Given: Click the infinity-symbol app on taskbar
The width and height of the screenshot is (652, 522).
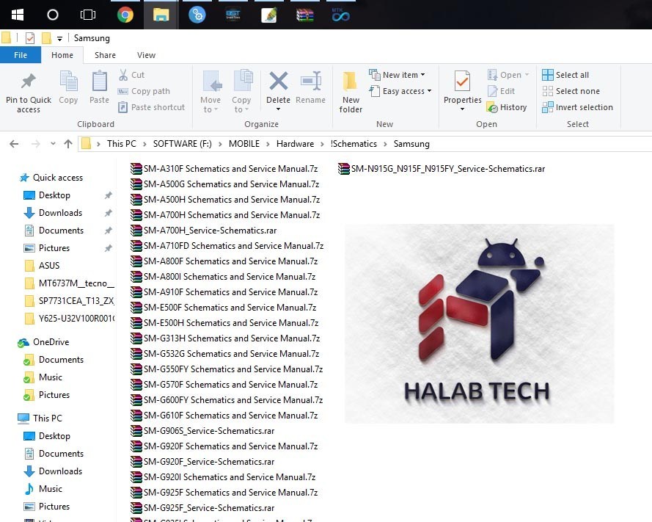Looking at the screenshot, I should pyautogui.click(x=340, y=15).
